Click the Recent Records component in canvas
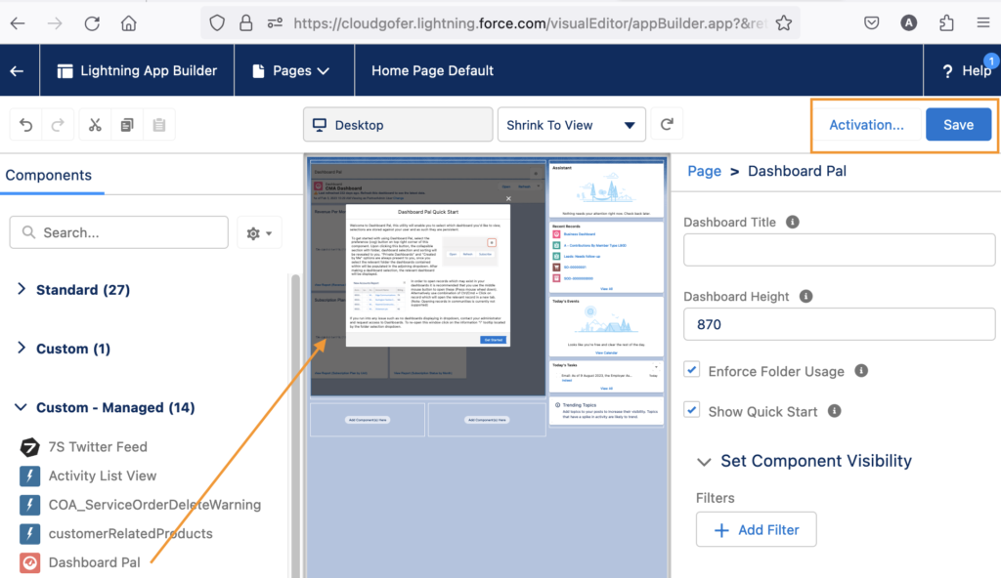The image size is (1001, 578). pos(606,257)
